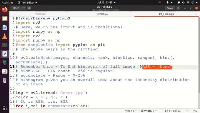
Task: Click line 2 import cv2 text
Action: click(28, 23)
